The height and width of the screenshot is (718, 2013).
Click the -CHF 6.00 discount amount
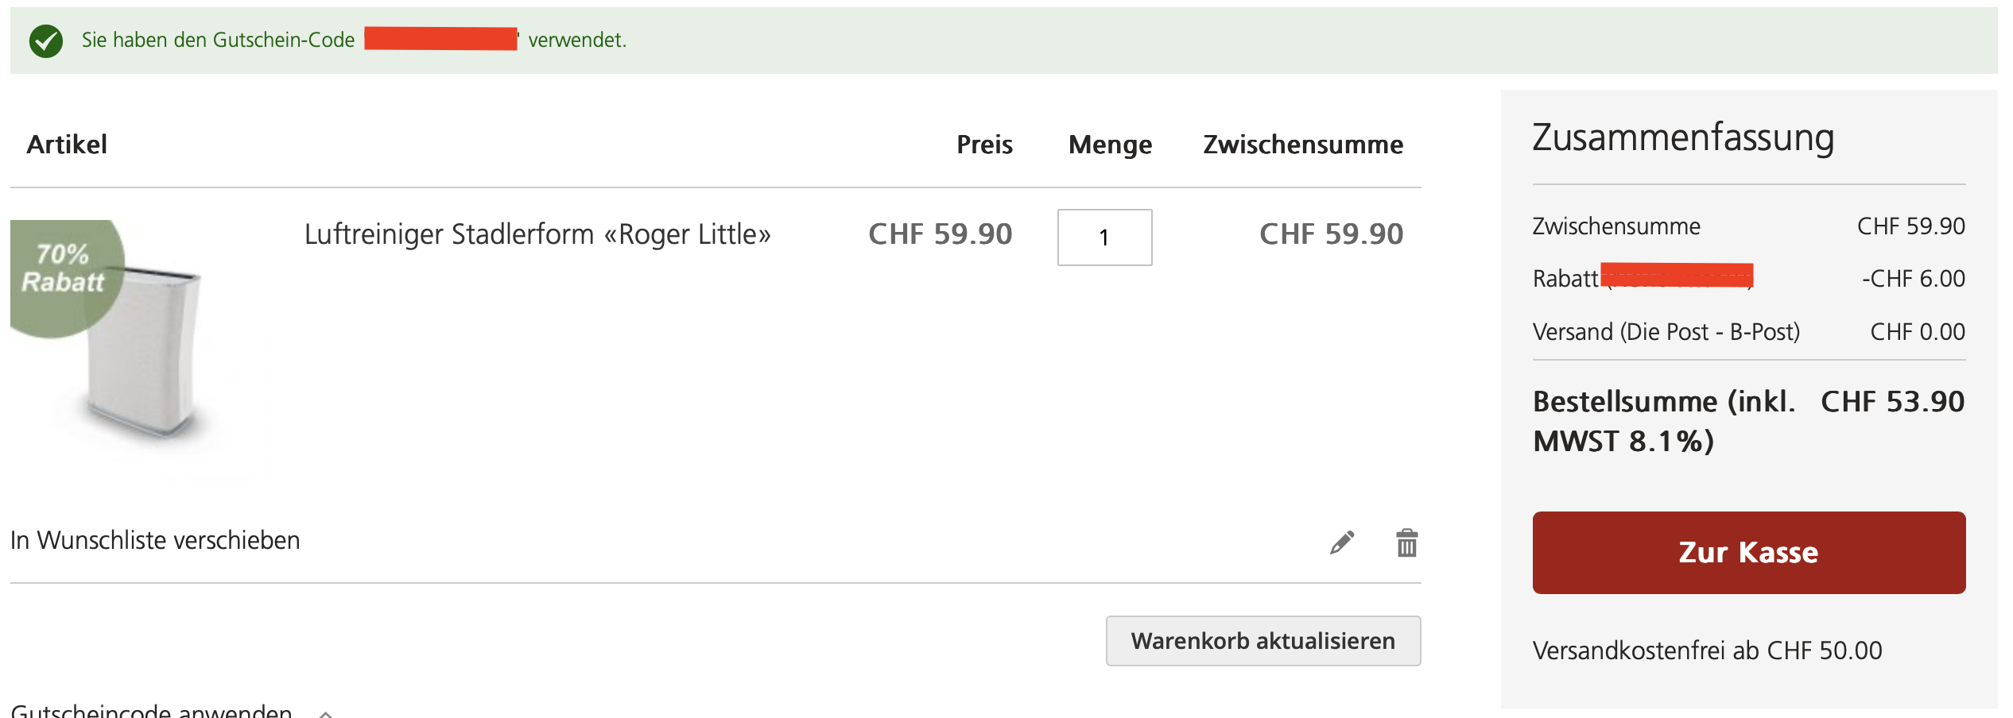click(1913, 279)
